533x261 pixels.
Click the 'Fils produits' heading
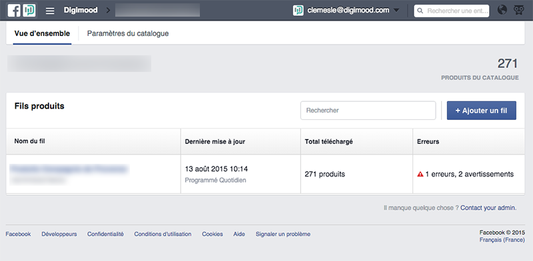tap(39, 106)
